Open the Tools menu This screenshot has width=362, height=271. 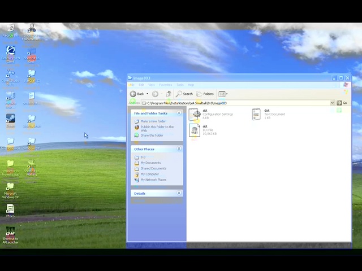pos(180,85)
